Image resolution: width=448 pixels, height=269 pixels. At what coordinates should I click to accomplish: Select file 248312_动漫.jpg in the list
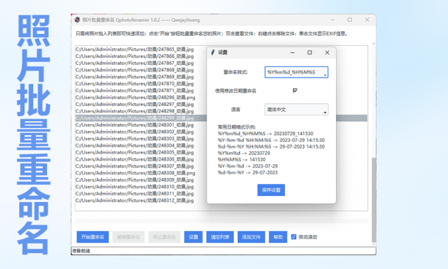click(x=135, y=200)
